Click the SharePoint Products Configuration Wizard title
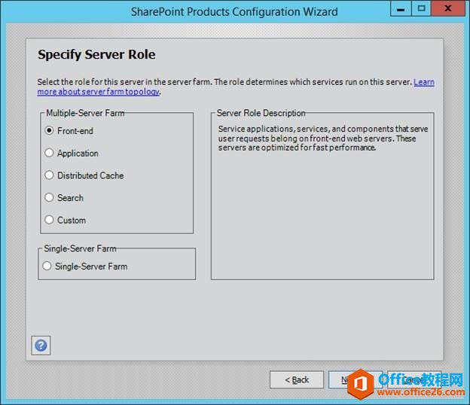 tap(234, 12)
